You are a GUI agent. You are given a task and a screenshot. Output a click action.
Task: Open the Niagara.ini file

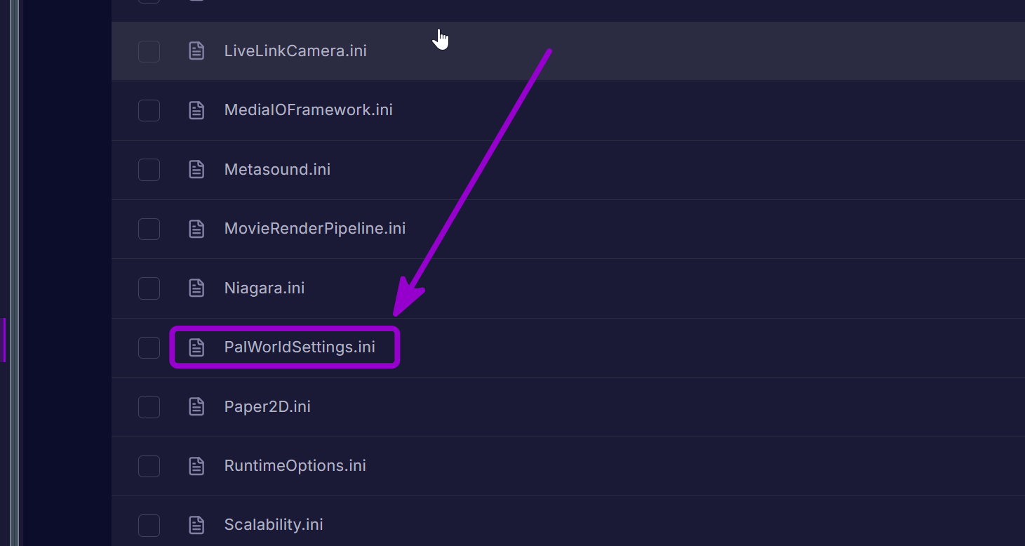coord(264,288)
